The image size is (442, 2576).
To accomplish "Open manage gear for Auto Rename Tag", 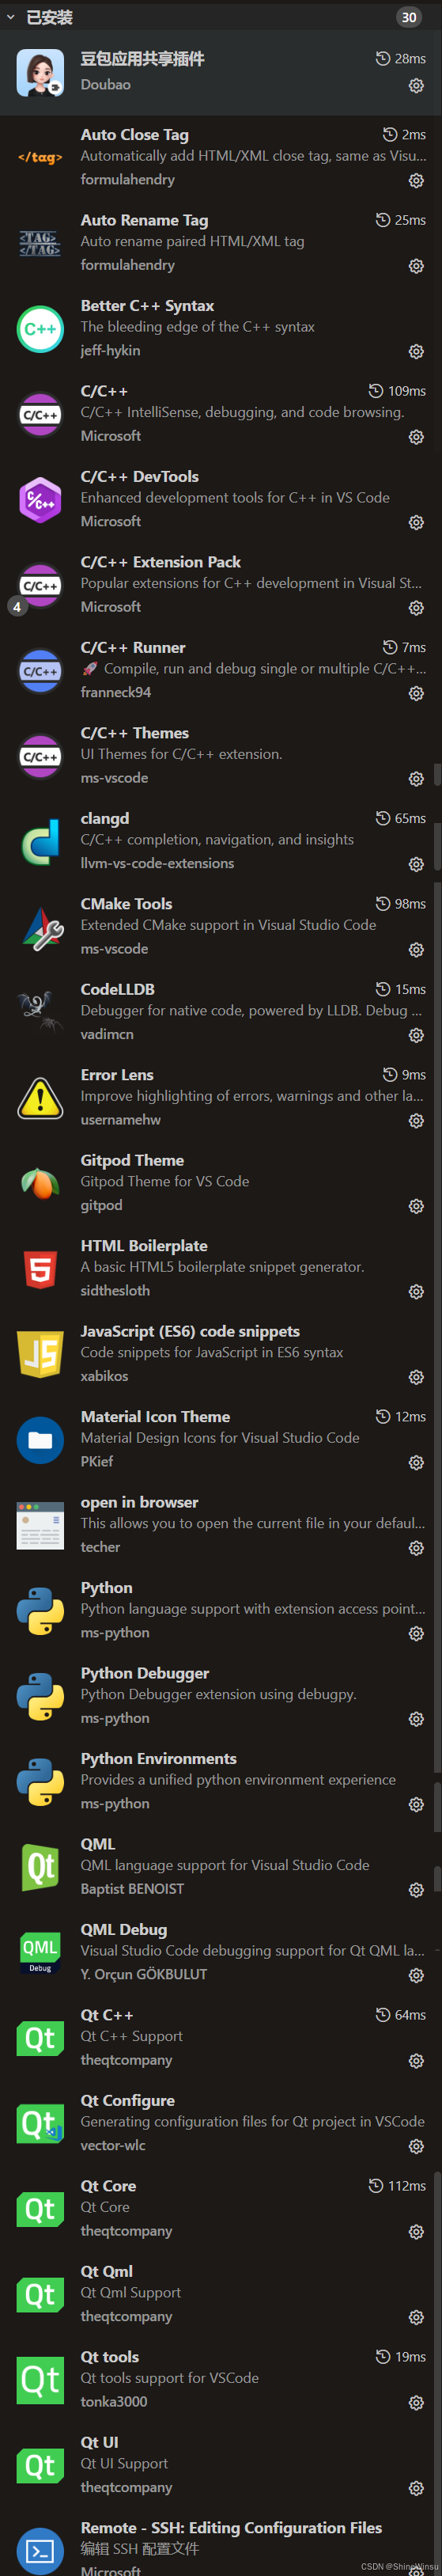I will [416, 266].
